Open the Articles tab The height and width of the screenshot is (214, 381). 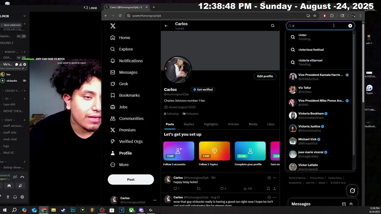pos(233,124)
